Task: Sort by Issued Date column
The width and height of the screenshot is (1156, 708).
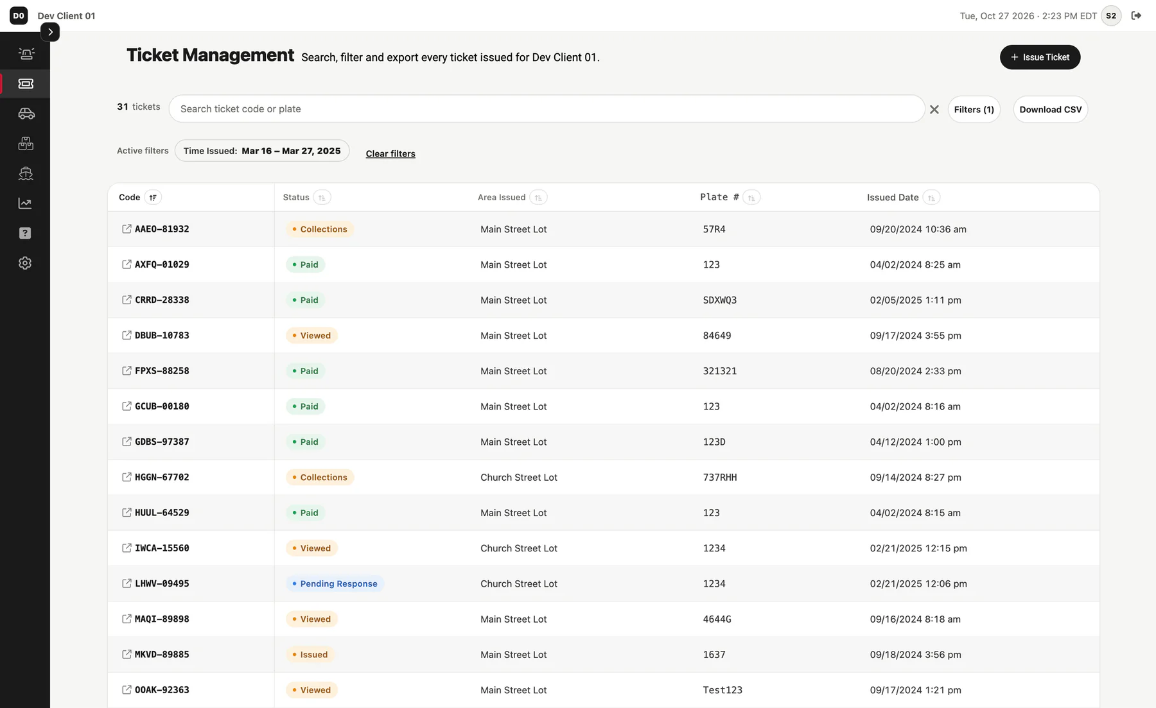Action: [931, 198]
